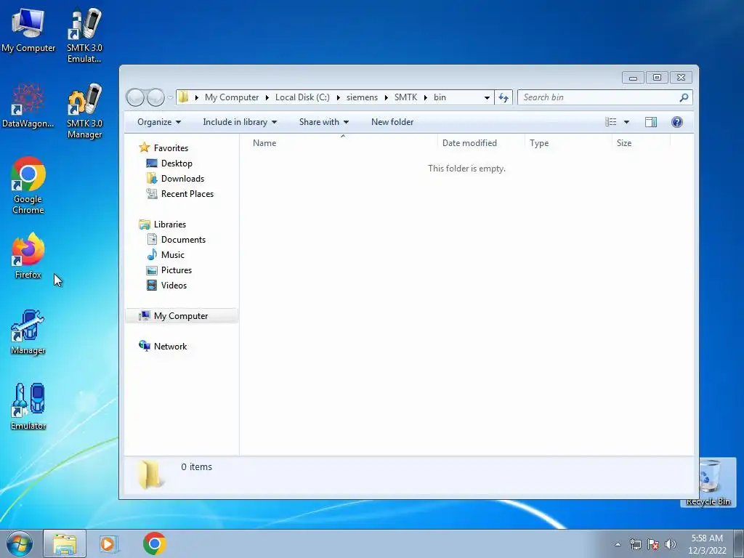The image size is (744, 558).
Task: Click the blue Help icon
Action: [677, 122]
